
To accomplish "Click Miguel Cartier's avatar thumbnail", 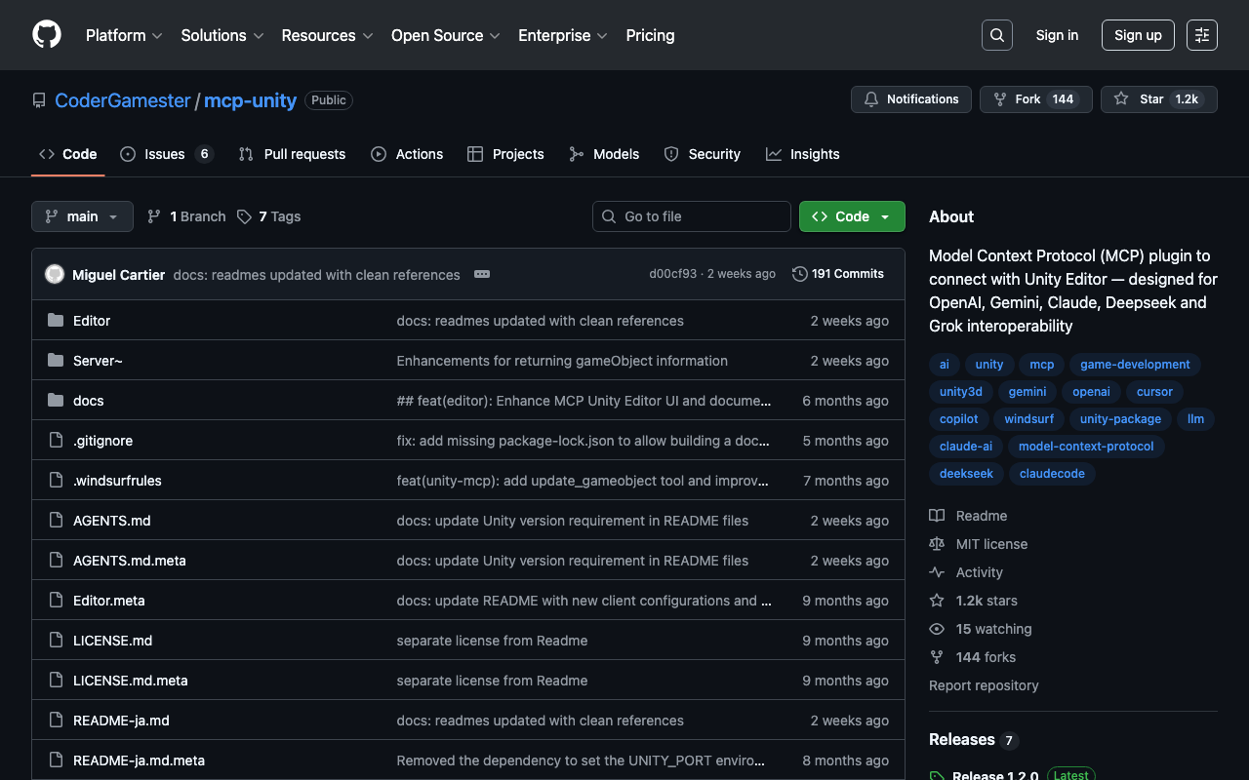I will pos(55,274).
